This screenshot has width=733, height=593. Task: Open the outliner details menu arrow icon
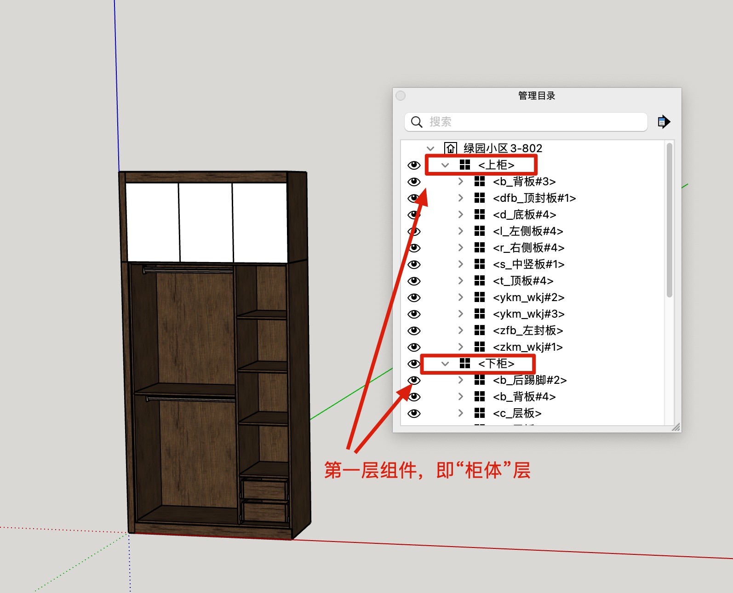[x=664, y=122]
